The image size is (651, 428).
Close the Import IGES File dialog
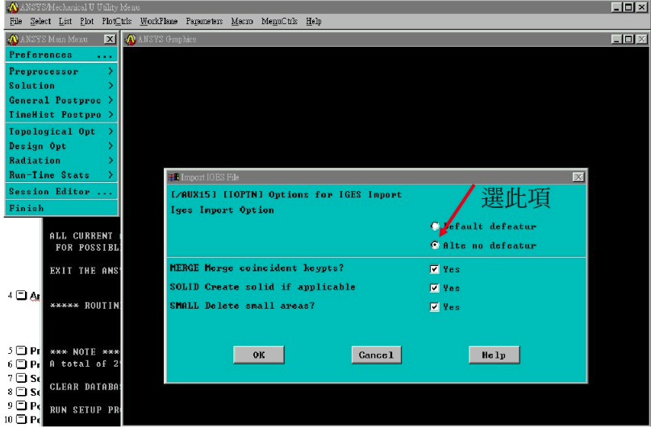coord(578,177)
